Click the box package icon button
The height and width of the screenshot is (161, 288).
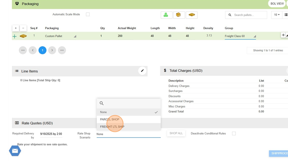[179, 15]
